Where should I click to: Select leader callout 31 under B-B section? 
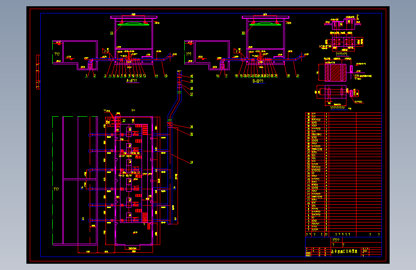click(297, 76)
